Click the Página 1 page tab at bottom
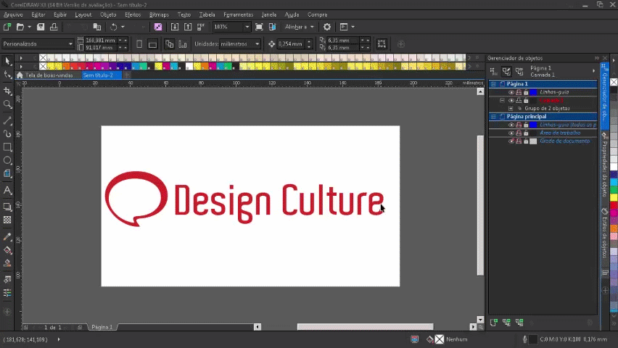The image size is (618, 348). (101, 328)
